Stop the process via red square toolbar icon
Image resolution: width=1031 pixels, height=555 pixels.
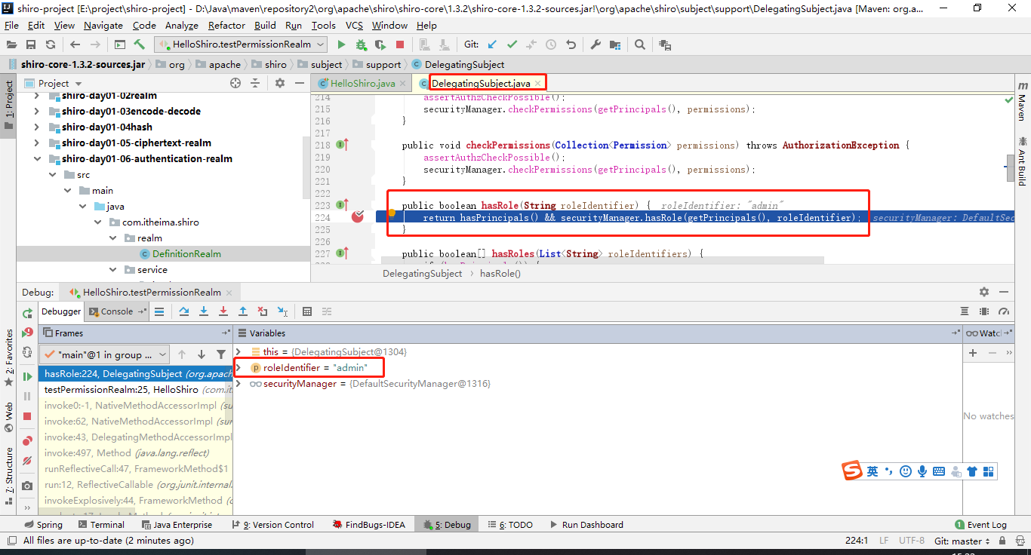tap(400, 44)
